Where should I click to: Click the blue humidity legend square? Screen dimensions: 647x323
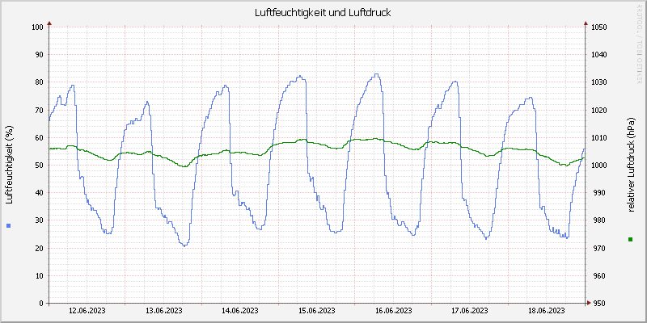(x=9, y=225)
